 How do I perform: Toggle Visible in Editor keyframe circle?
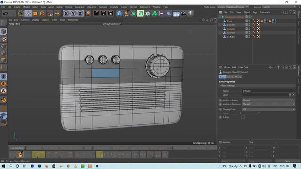(x=220, y=100)
